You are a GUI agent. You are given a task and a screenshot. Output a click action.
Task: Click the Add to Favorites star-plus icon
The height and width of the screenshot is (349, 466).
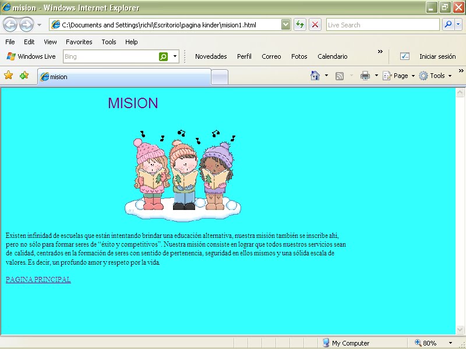pyautogui.click(x=24, y=76)
